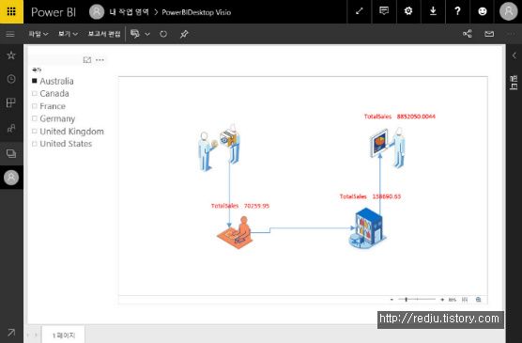
Task: Uncheck the Australia checkbox
Action: click(x=35, y=81)
